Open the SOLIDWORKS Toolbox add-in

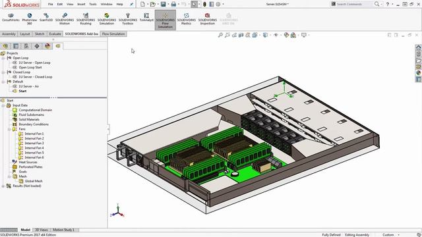pyautogui.click(x=128, y=19)
